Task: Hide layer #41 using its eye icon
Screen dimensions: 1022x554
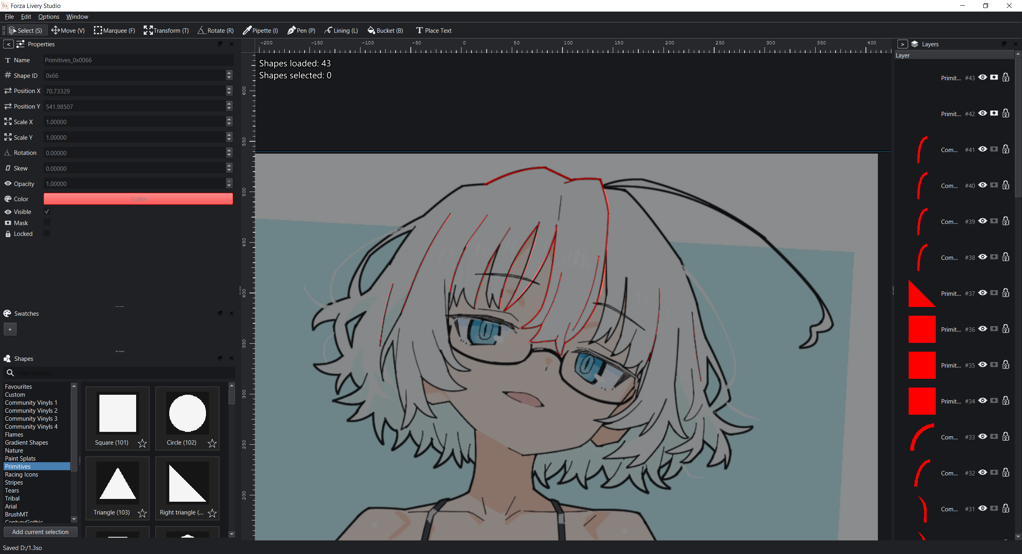Action: pos(983,149)
